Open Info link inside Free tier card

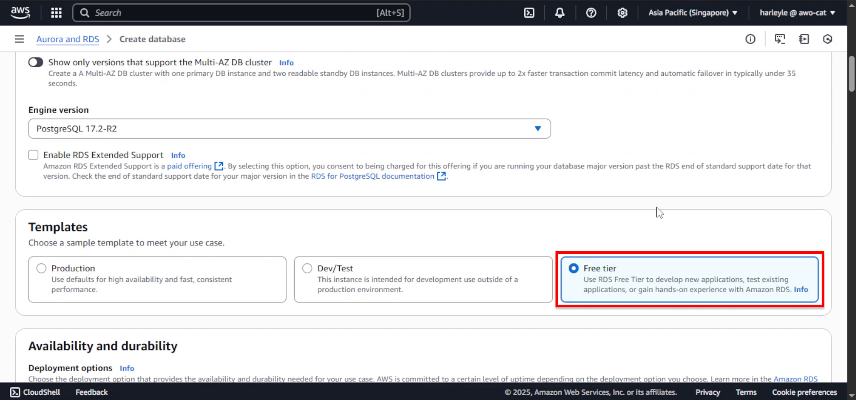(x=801, y=290)
